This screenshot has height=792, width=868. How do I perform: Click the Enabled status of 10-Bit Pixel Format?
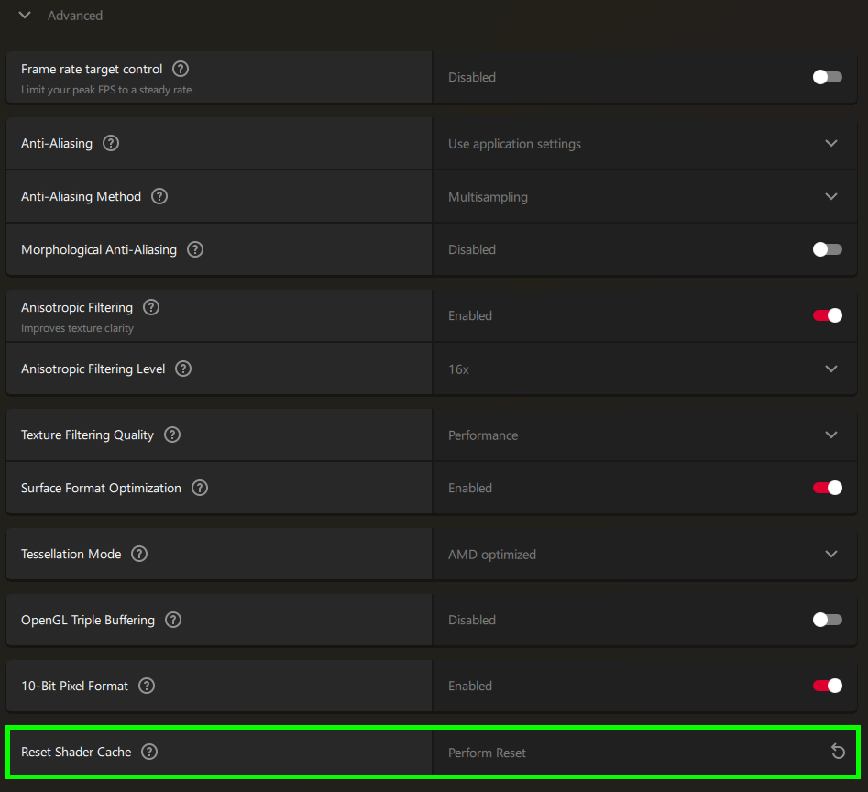point(470,687)
